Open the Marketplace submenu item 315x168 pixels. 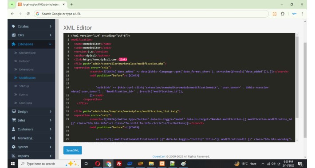point(28,53)
